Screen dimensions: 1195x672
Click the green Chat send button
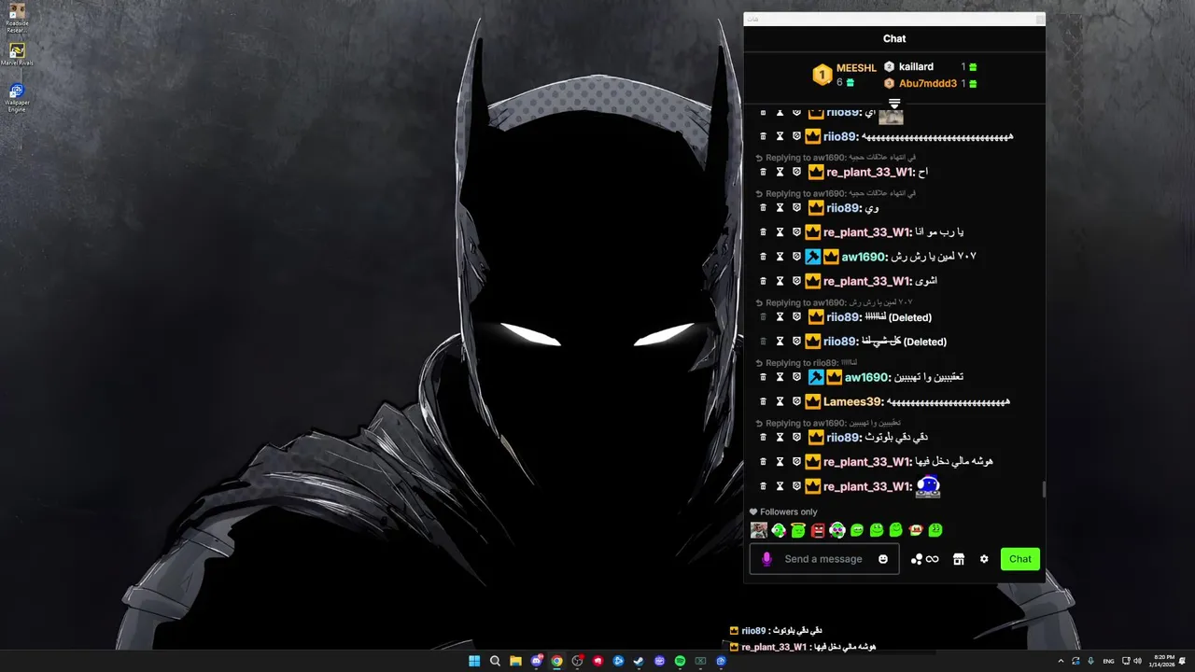point(1020,559)
